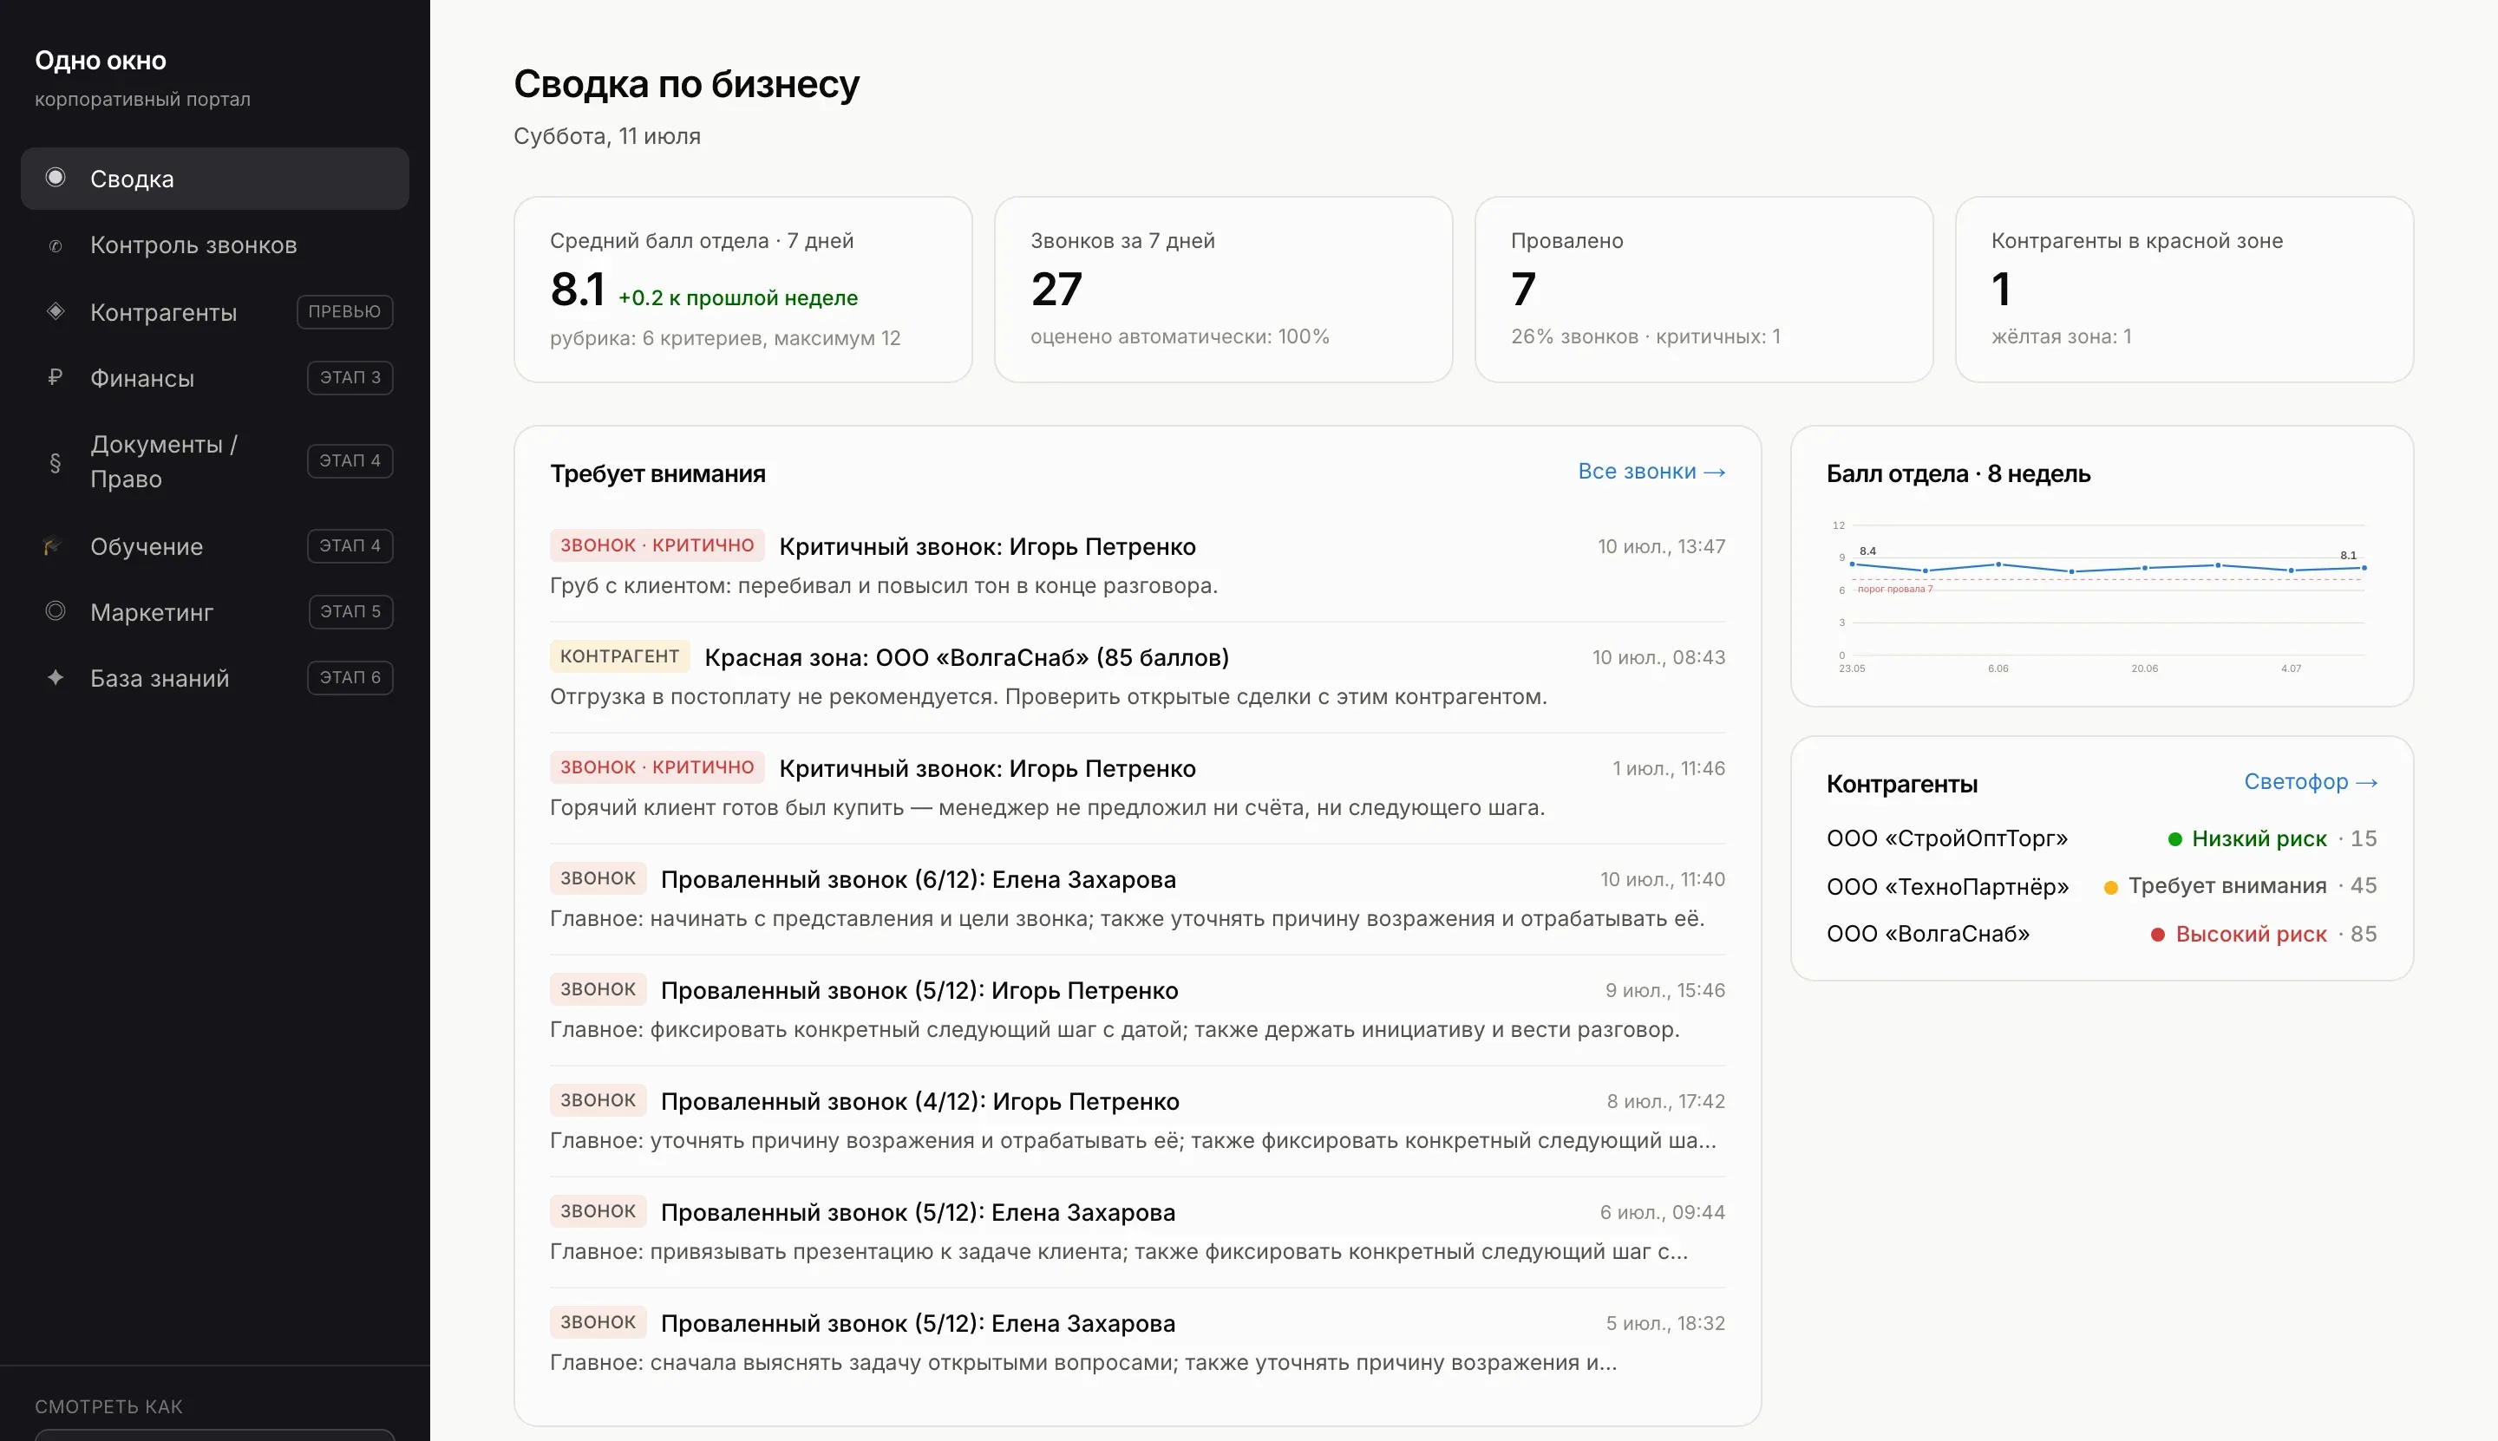Viewport: 2498px width, 1441px height.
Task: Open the Светофор link in Контрагенты card
Action: click(2311, 782)
